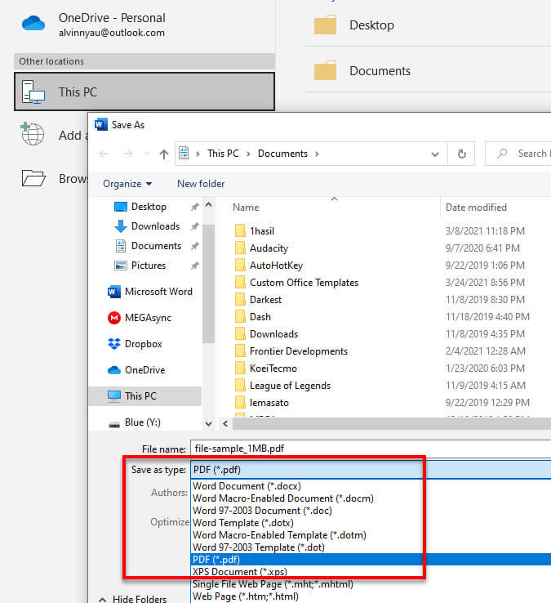Select This PC under Other locations
This screenshot has width=551, height=603.
144,92
